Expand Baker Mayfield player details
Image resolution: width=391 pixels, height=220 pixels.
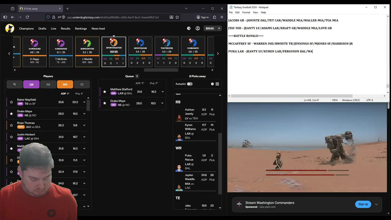84,102
